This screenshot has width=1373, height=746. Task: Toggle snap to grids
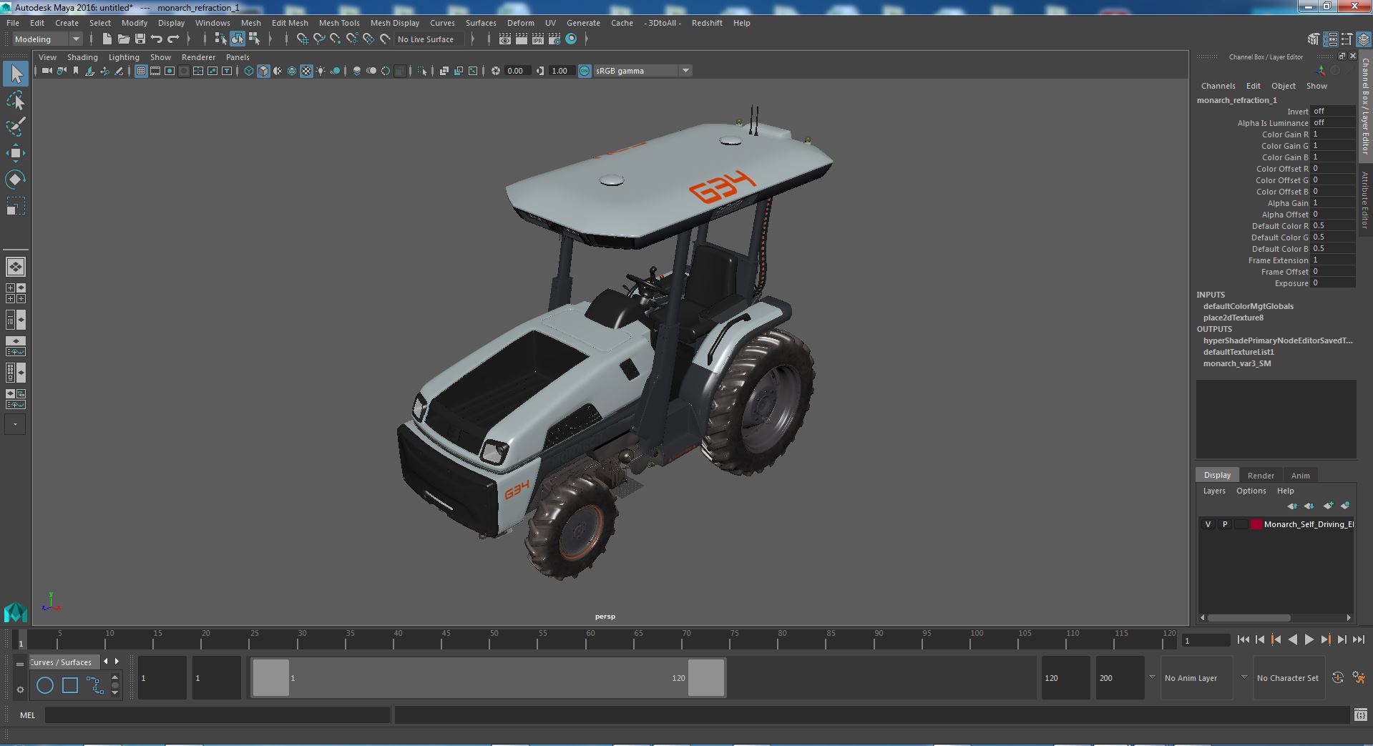[x=302, y=39]
